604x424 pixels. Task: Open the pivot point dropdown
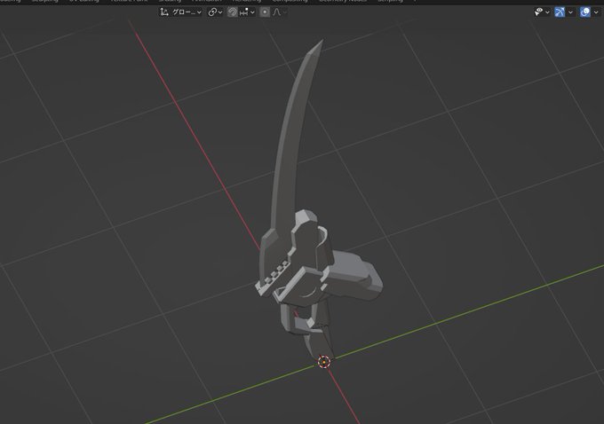pos(215,12)
